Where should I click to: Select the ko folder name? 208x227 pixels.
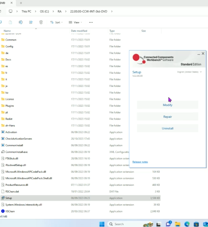[x=7, y=92]
